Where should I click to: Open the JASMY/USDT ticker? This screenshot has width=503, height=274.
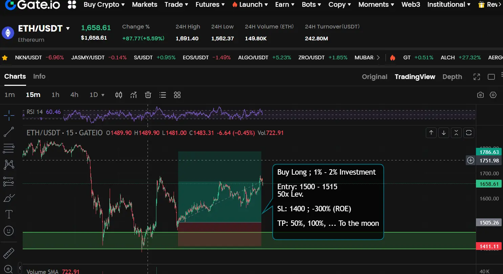(x=99, y=58)
